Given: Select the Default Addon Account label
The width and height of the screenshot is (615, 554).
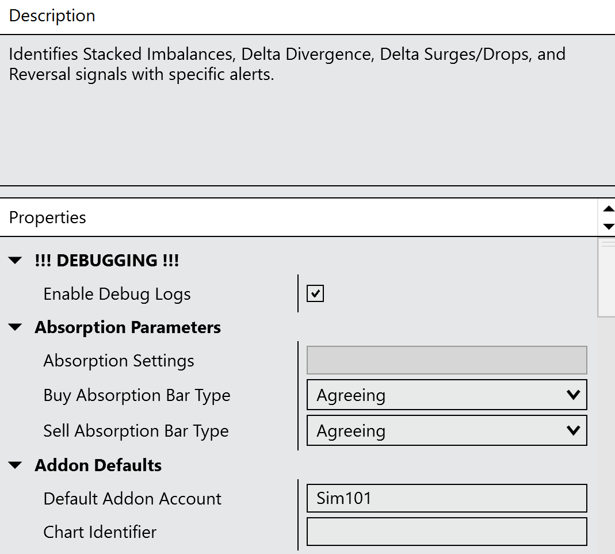Looking at the screenshot, I should click(x=132, y=499).
